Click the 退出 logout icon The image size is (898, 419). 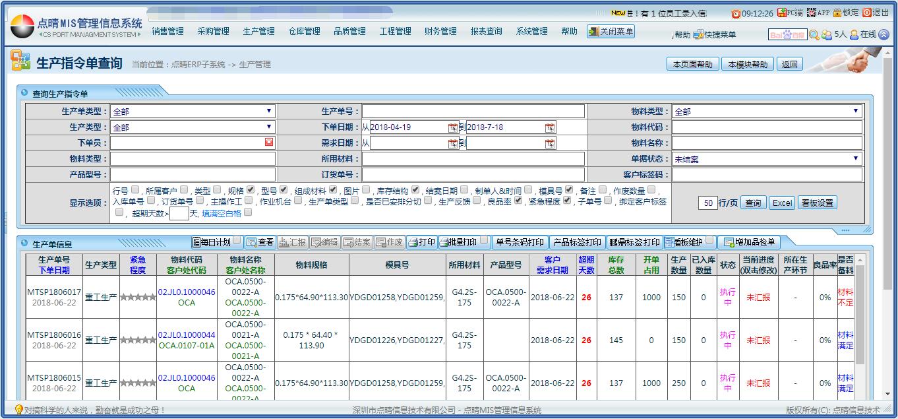[867, 13]
